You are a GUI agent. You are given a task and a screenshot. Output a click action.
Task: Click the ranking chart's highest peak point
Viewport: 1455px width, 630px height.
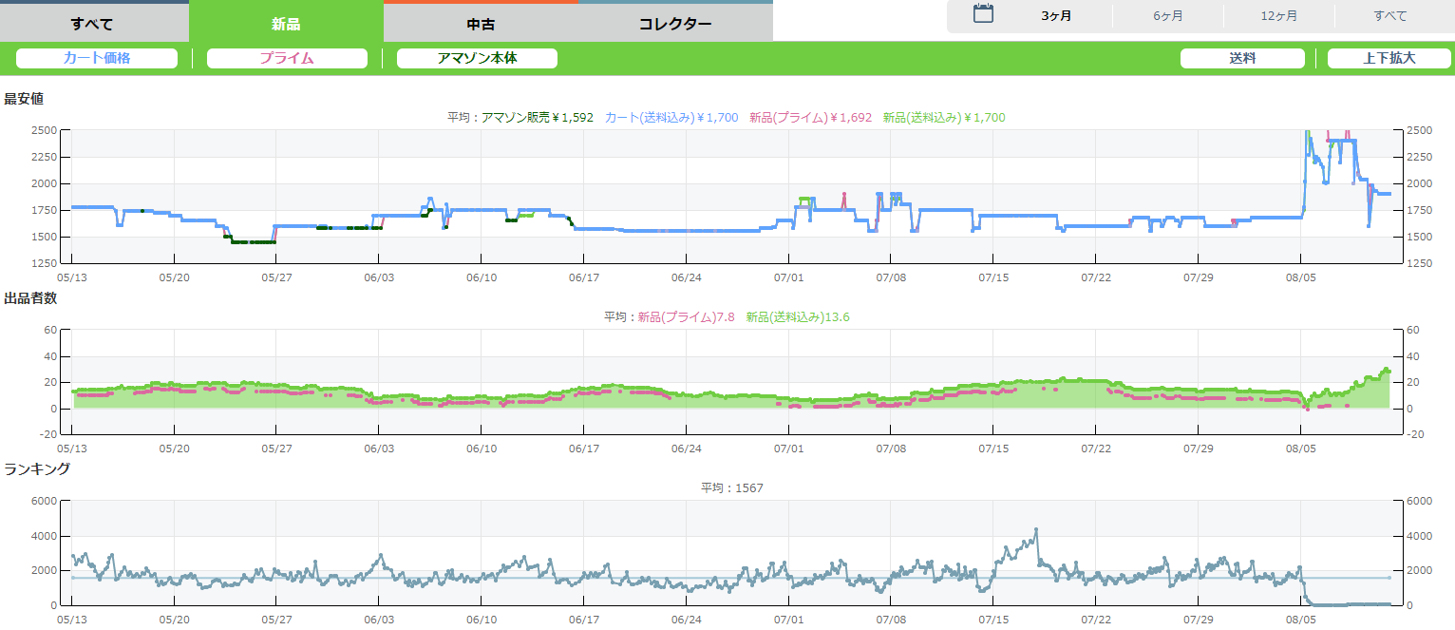point(1036,529)
